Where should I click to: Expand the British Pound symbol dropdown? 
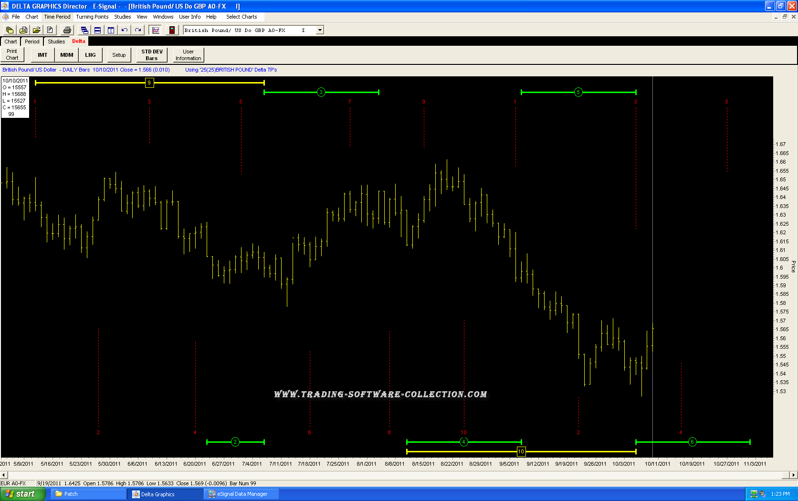point(320,30)
